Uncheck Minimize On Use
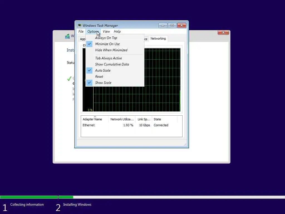This screenshot has width=285, height=214. (115, 44)
